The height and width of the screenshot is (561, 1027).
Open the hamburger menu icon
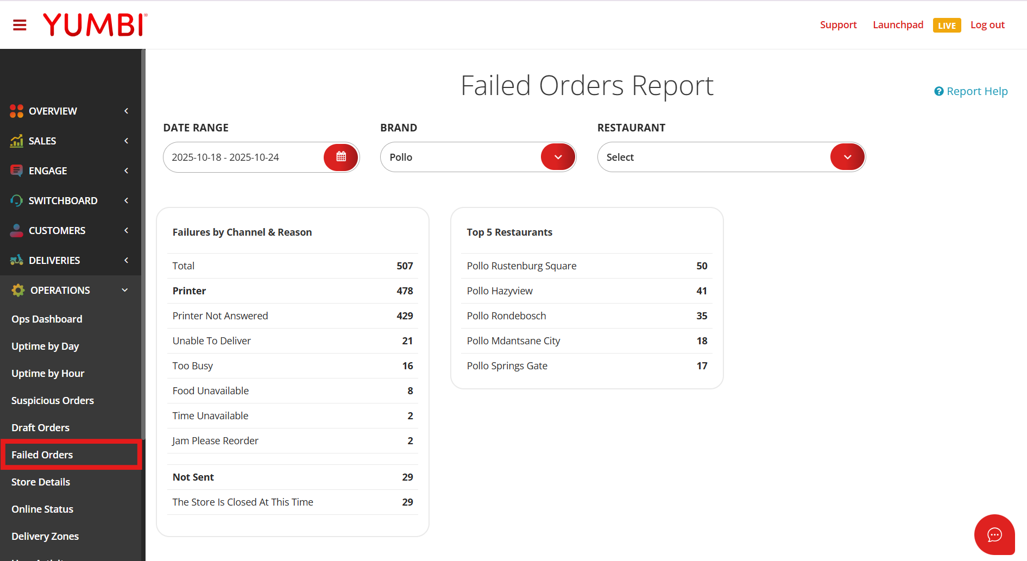[20, 25]
